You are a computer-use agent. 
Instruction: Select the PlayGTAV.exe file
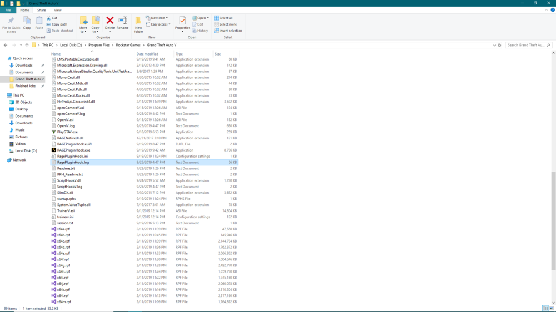tap(145, 132)
